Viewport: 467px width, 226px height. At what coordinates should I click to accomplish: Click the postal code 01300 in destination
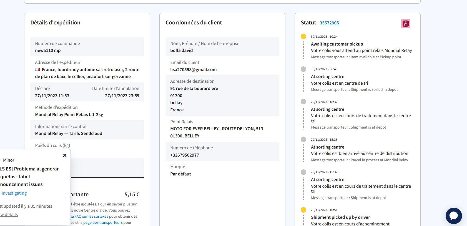(x=176, y=96)
